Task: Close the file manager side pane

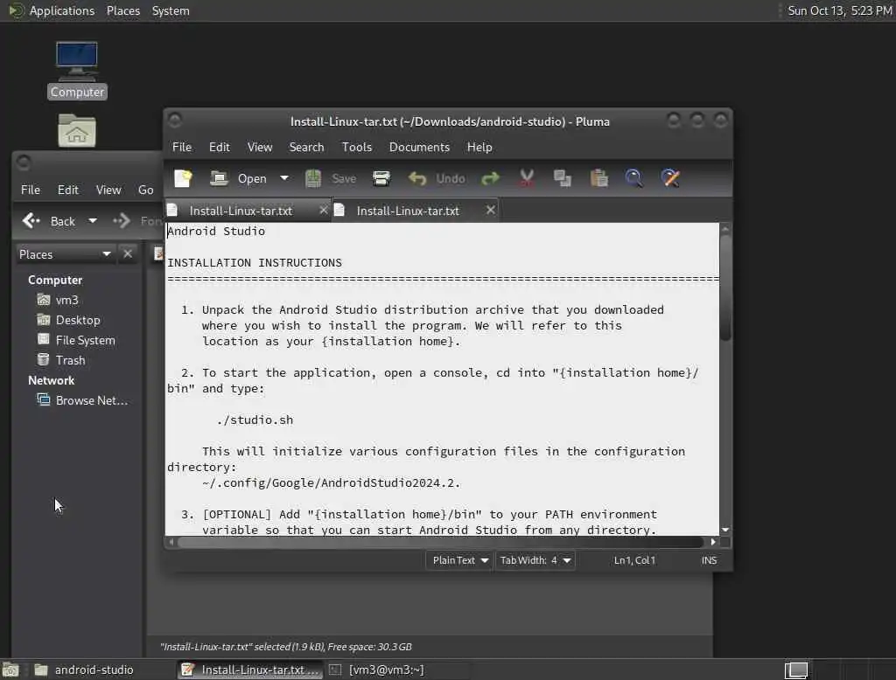Action: click(128, 253)
